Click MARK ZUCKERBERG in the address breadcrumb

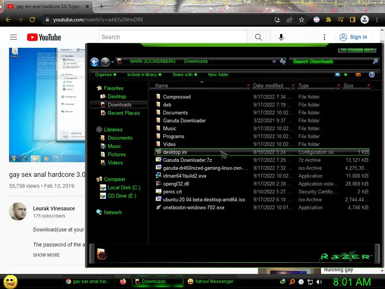pos(153,61)
